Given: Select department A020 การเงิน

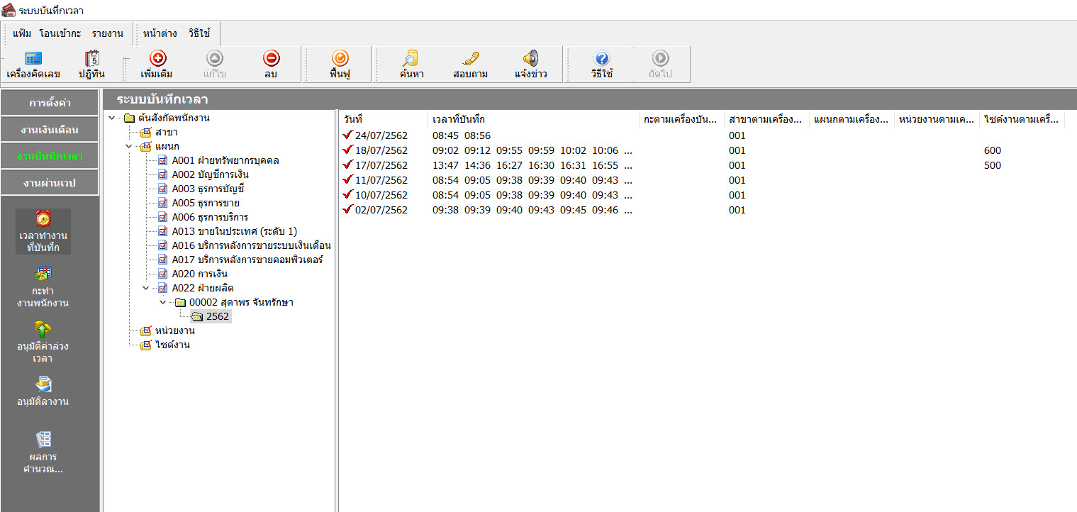Looking at the screenshot, I should point(193,274).
